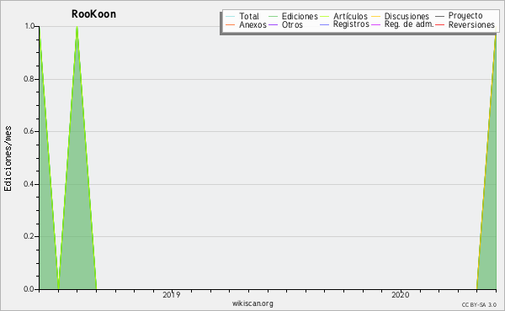Click the Registros legend entry
This screenshot has height=311, width=505.
pos(351,24)
